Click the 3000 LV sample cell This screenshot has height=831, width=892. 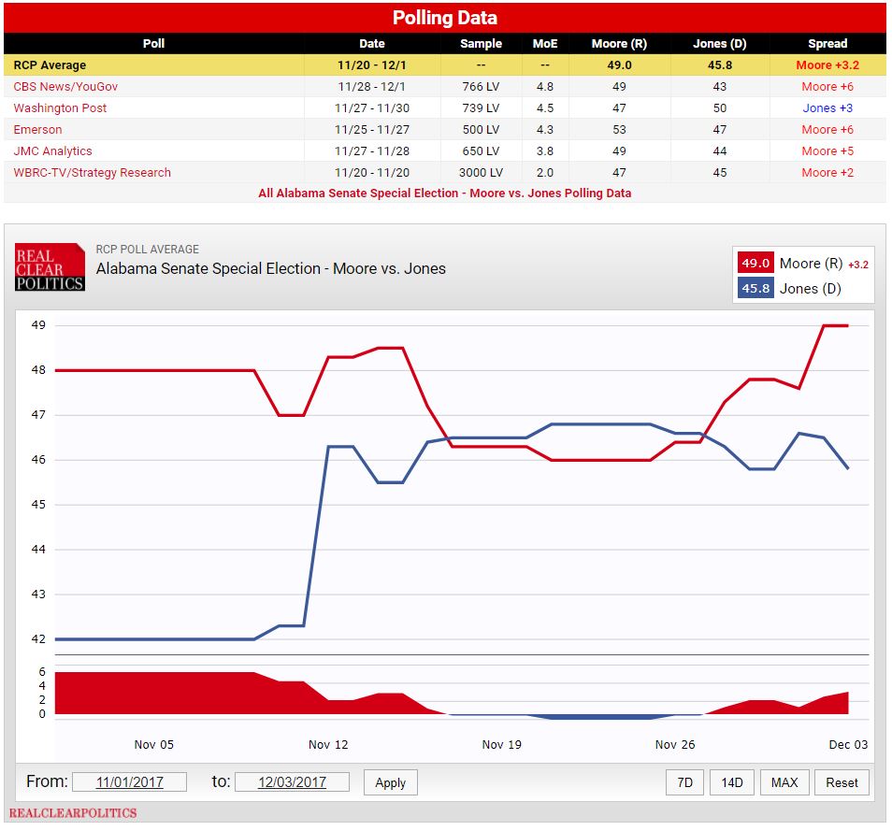tap(481, 172)
